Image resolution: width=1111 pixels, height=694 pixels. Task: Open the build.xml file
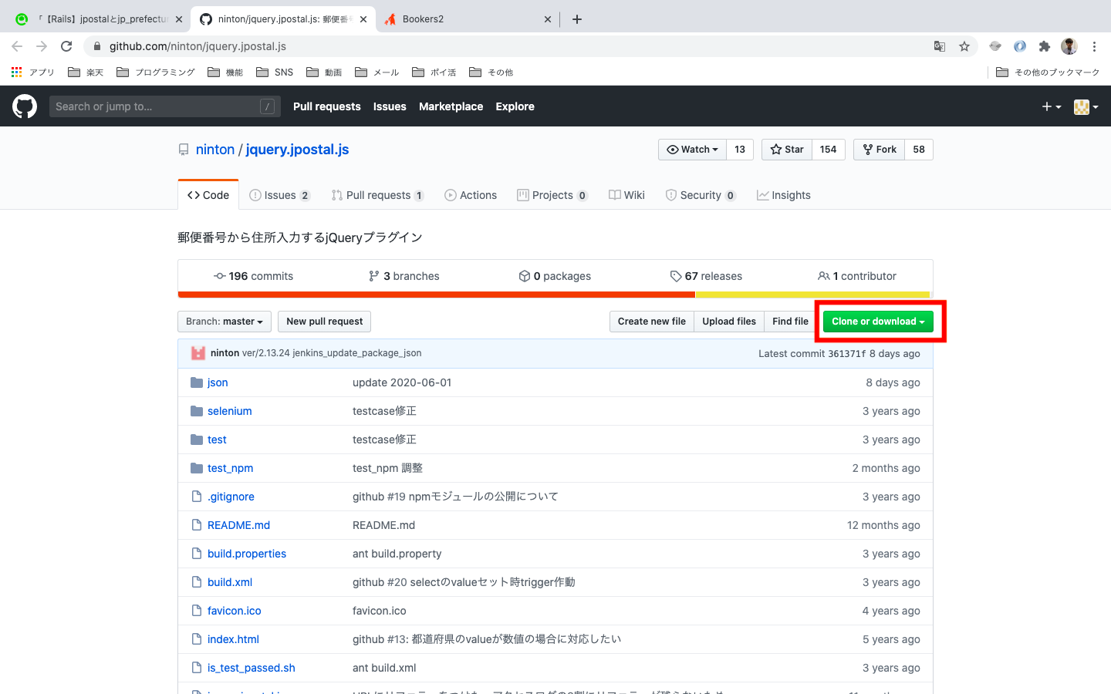pos(230,582)
